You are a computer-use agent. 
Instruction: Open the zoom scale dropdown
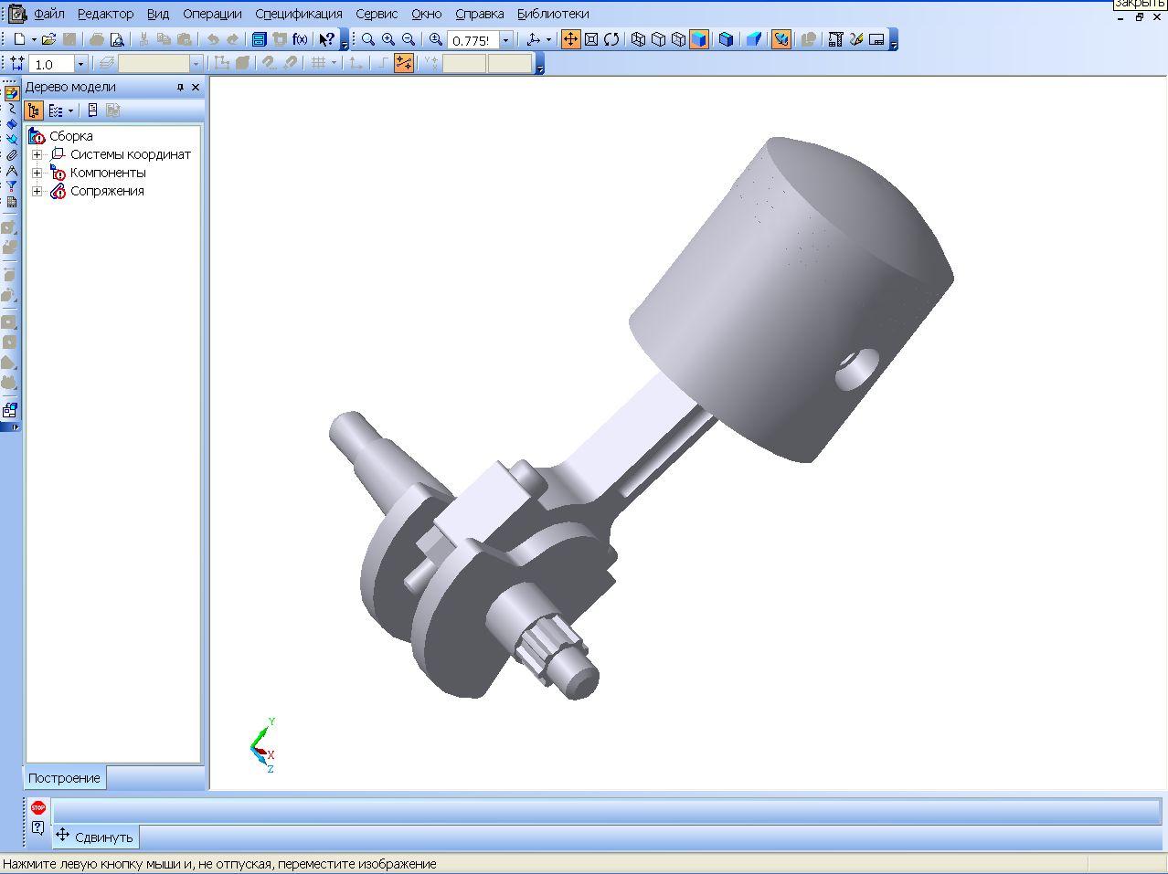tap(505, 40)
